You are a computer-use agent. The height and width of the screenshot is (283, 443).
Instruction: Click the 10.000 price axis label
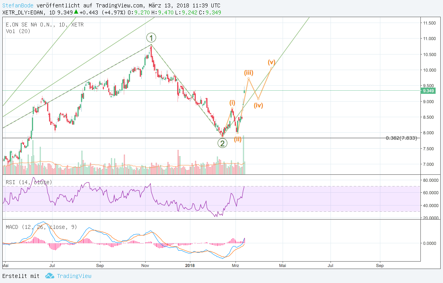(x=429, y=70)
